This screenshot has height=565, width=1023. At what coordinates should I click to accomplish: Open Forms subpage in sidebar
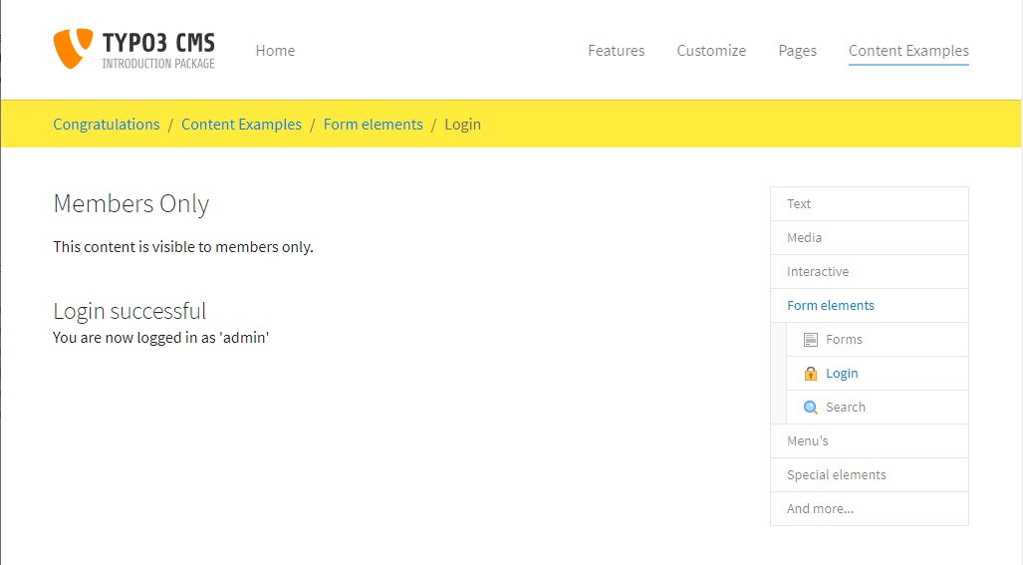click(877, 339)
